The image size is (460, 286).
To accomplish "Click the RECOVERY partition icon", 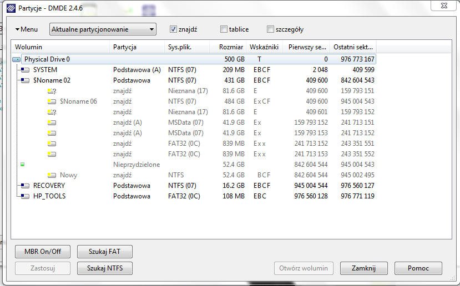I will coord(25,186).
